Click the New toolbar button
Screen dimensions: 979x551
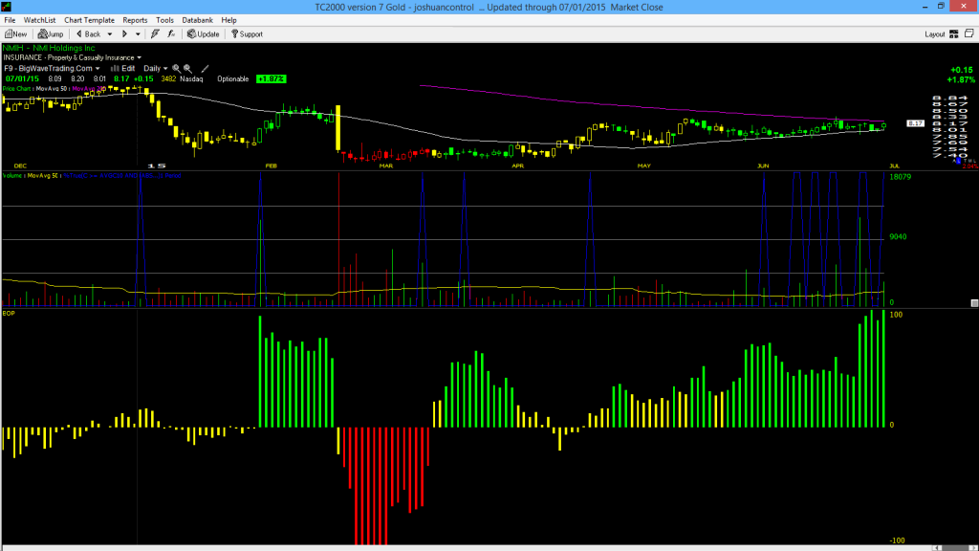[15, 33]
